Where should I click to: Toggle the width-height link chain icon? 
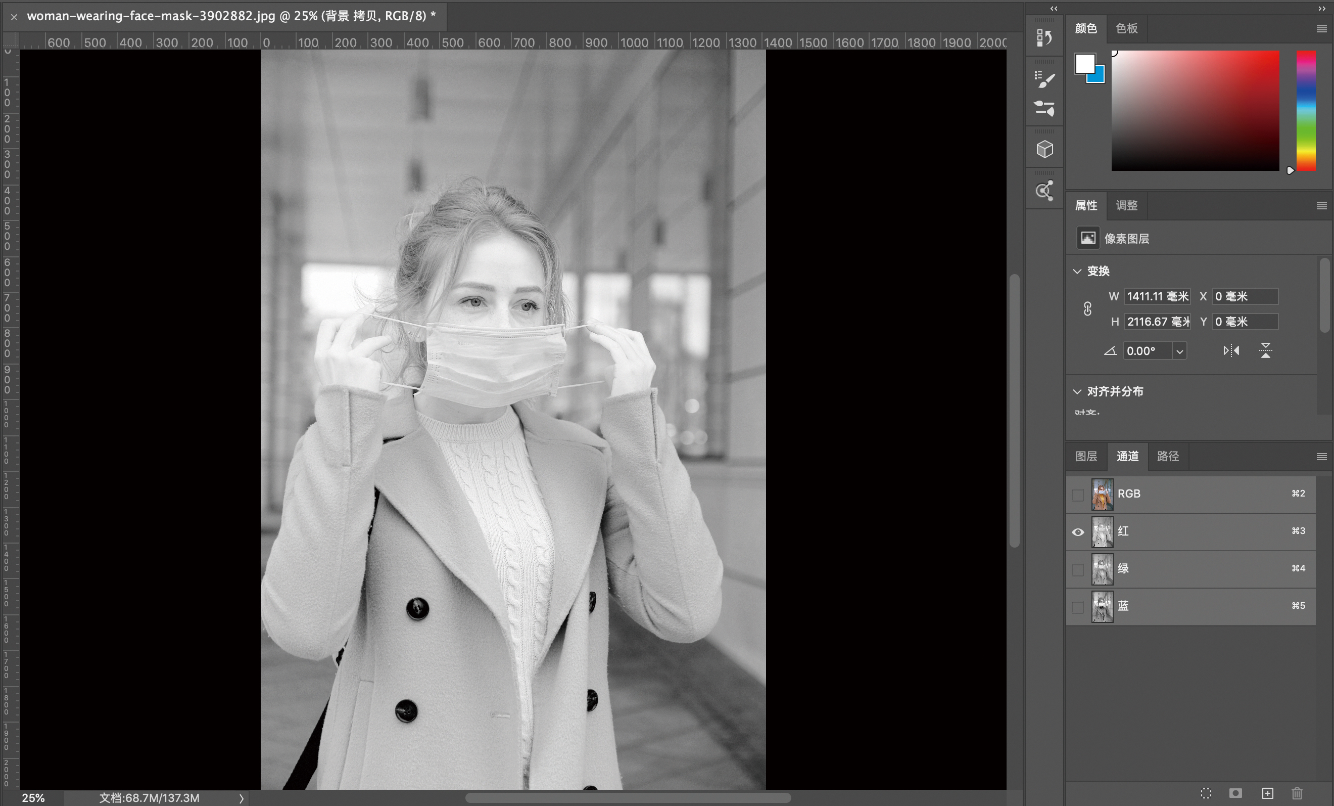pos(1087,309)
